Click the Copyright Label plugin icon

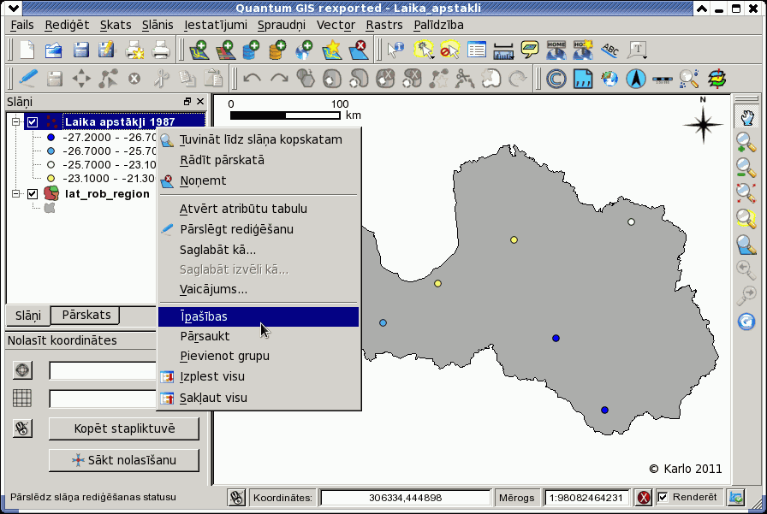point(556,79)
